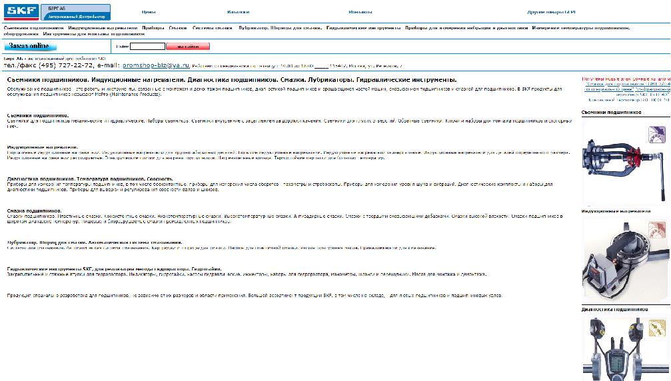The width and height of the screenshot is (671, 381).
Task: Select Системы смазки in the category menu
Action: [x=213, y=28]
